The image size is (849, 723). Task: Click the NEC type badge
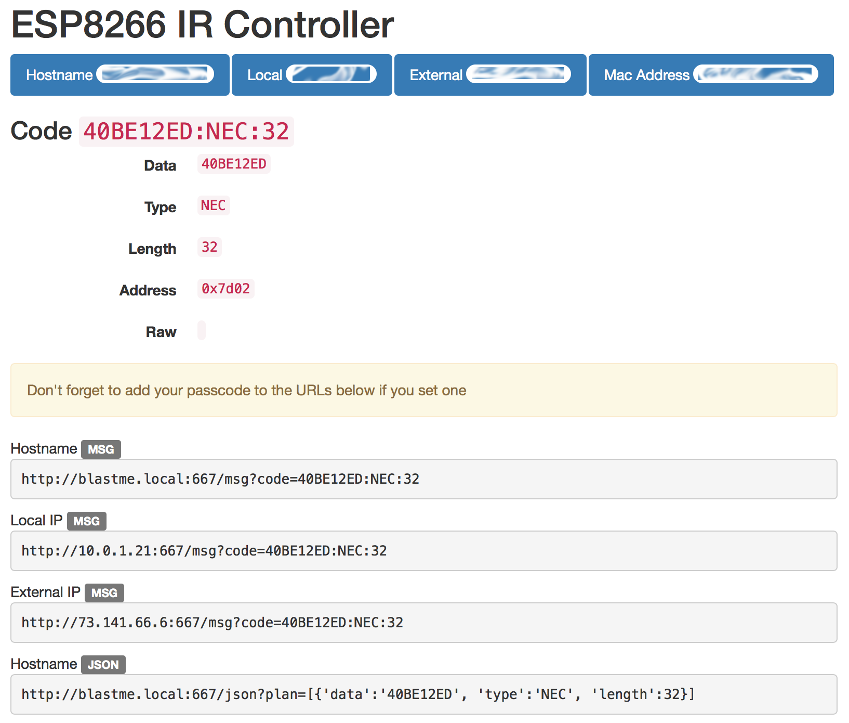(213, 205)
